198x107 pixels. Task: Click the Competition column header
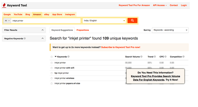(176, 57)
